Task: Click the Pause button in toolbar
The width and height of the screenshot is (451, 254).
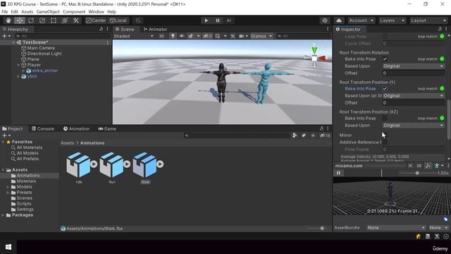Action: [218, 20]
